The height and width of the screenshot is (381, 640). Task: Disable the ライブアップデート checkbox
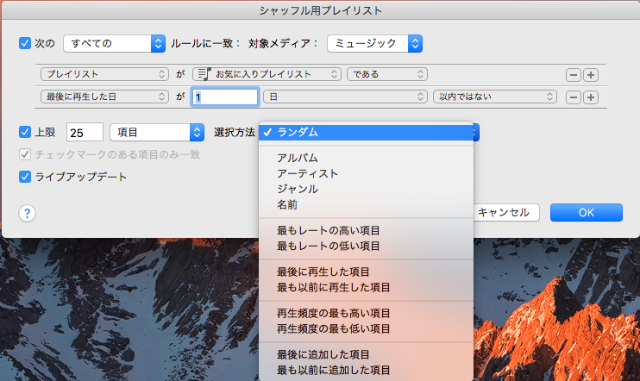point(24,177)
